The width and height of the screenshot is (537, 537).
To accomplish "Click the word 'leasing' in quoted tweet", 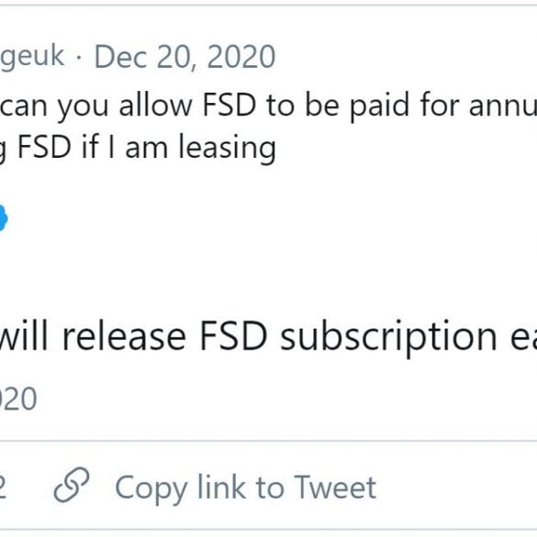I will coord(227,148).
